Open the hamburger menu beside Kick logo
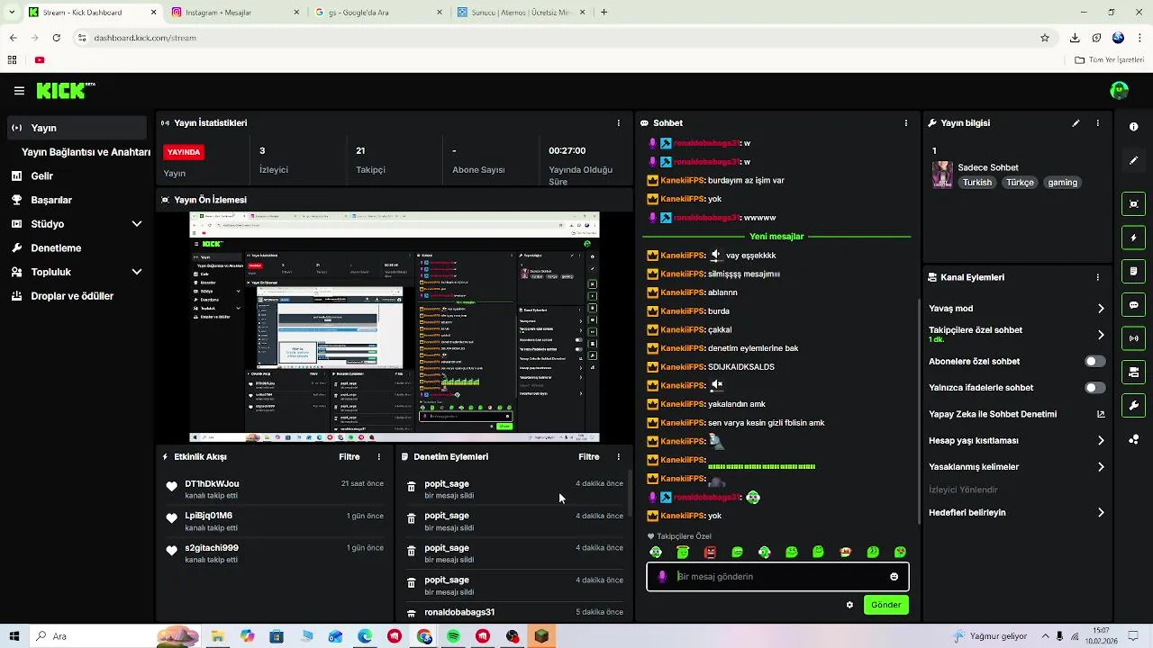Viewport: 1153px width, 648px height. coord(19,91)
